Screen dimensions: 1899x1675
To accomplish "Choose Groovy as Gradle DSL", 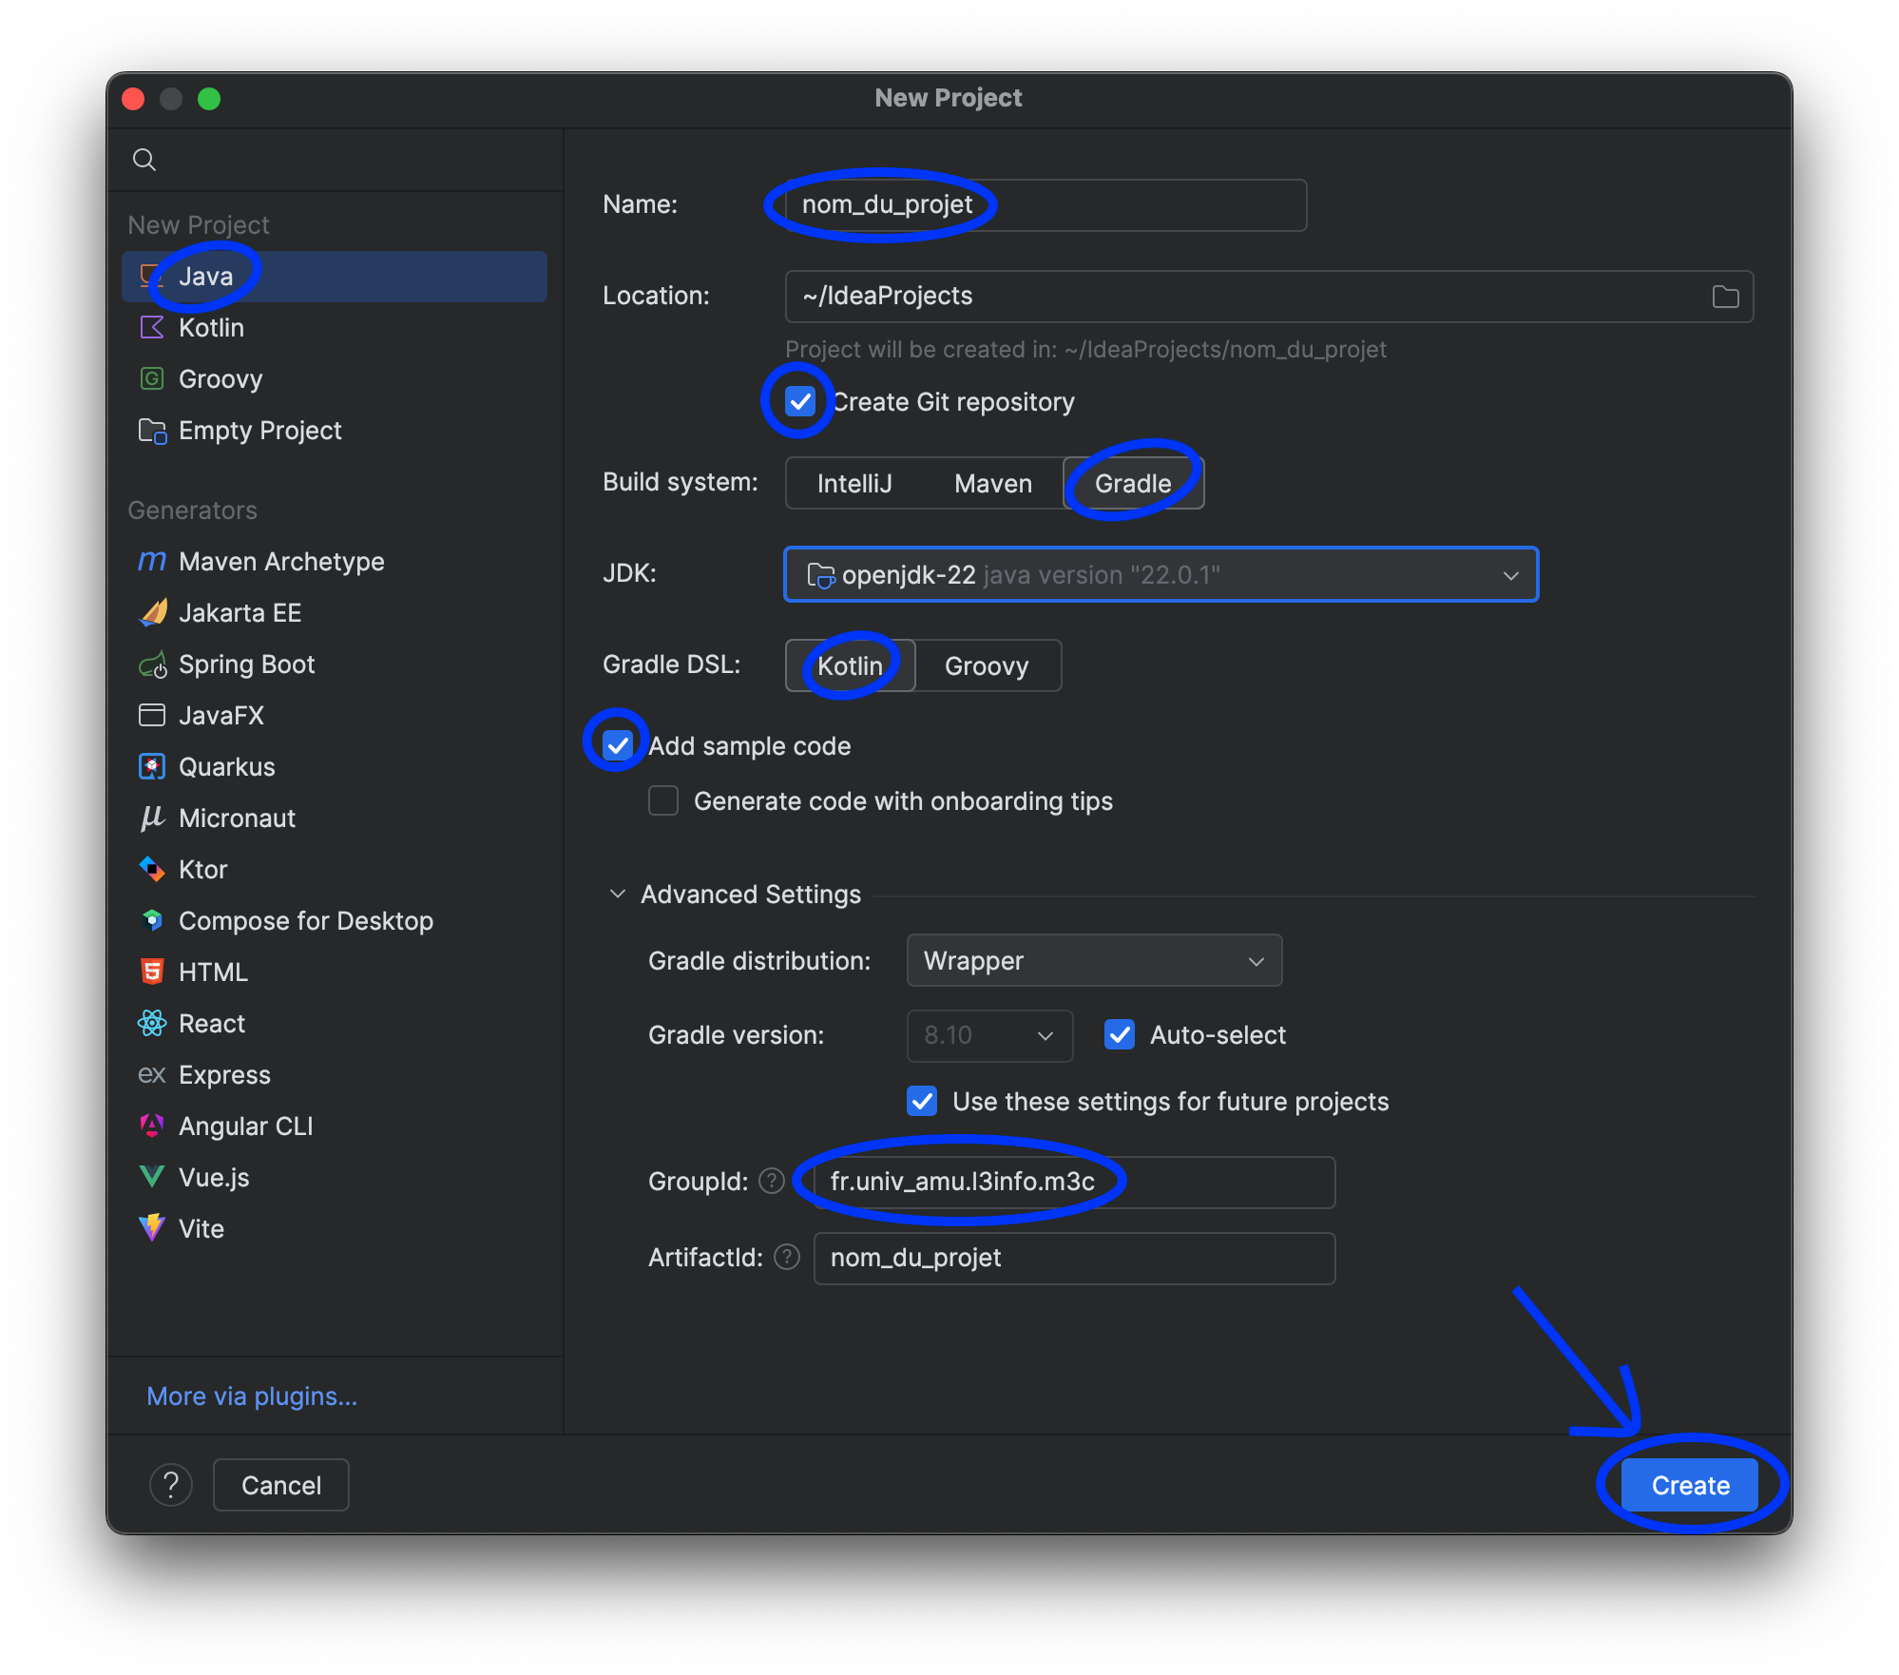I will point(987,665).
